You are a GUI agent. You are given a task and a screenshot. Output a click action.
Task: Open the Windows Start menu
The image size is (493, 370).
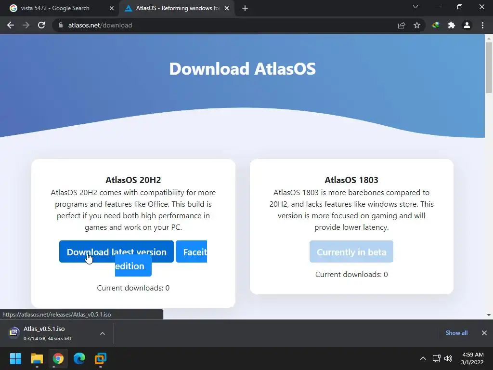15,358
